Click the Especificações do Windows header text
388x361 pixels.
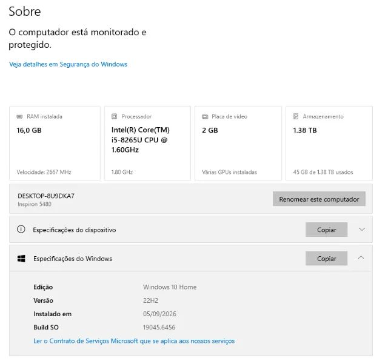73,259
